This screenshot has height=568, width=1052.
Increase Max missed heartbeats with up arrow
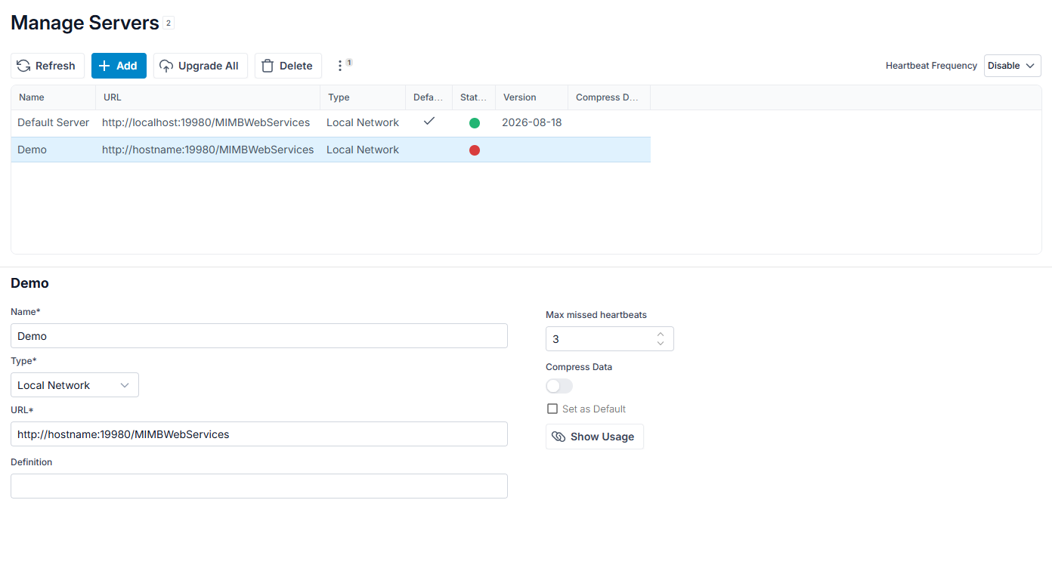(661, 334)
